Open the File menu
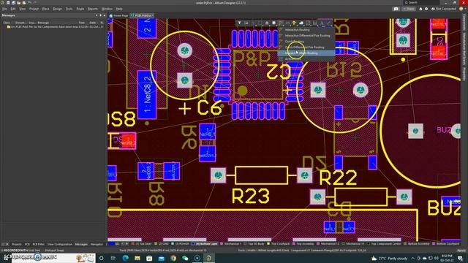This screenshot has height=263, width=468. (x=4, y=9)
